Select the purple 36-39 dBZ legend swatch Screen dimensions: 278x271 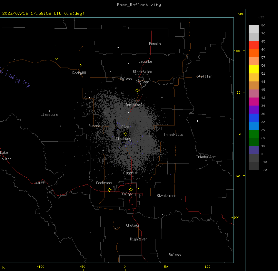[x=253, y=110]
